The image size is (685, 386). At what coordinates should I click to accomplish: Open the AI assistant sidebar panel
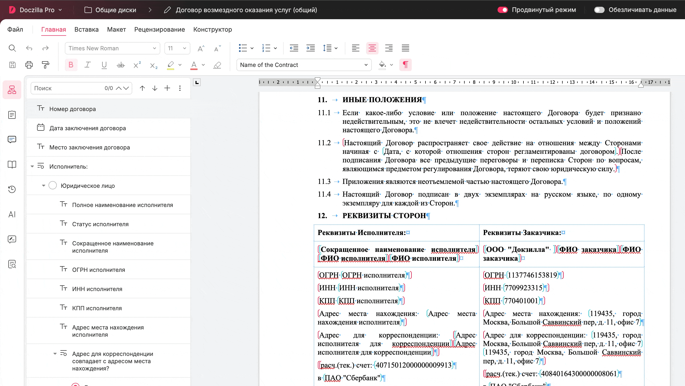(x=12, y=214)
